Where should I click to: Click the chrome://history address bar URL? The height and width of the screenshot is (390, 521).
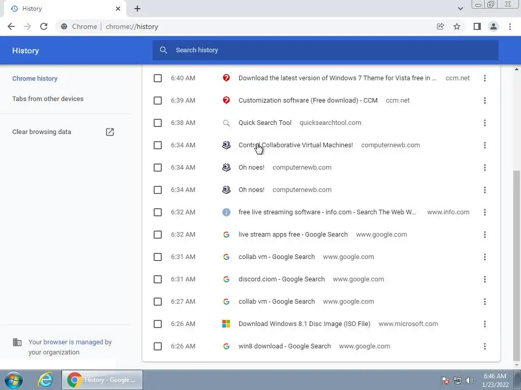pos(132,26)
